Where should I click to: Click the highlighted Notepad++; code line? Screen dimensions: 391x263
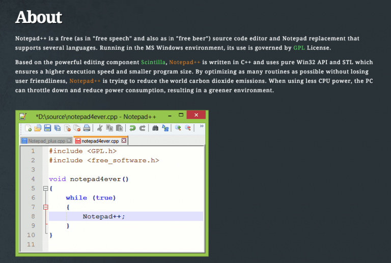(104, 216)
